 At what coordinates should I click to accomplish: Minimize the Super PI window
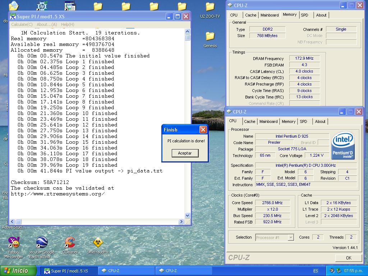click(170, 17)
